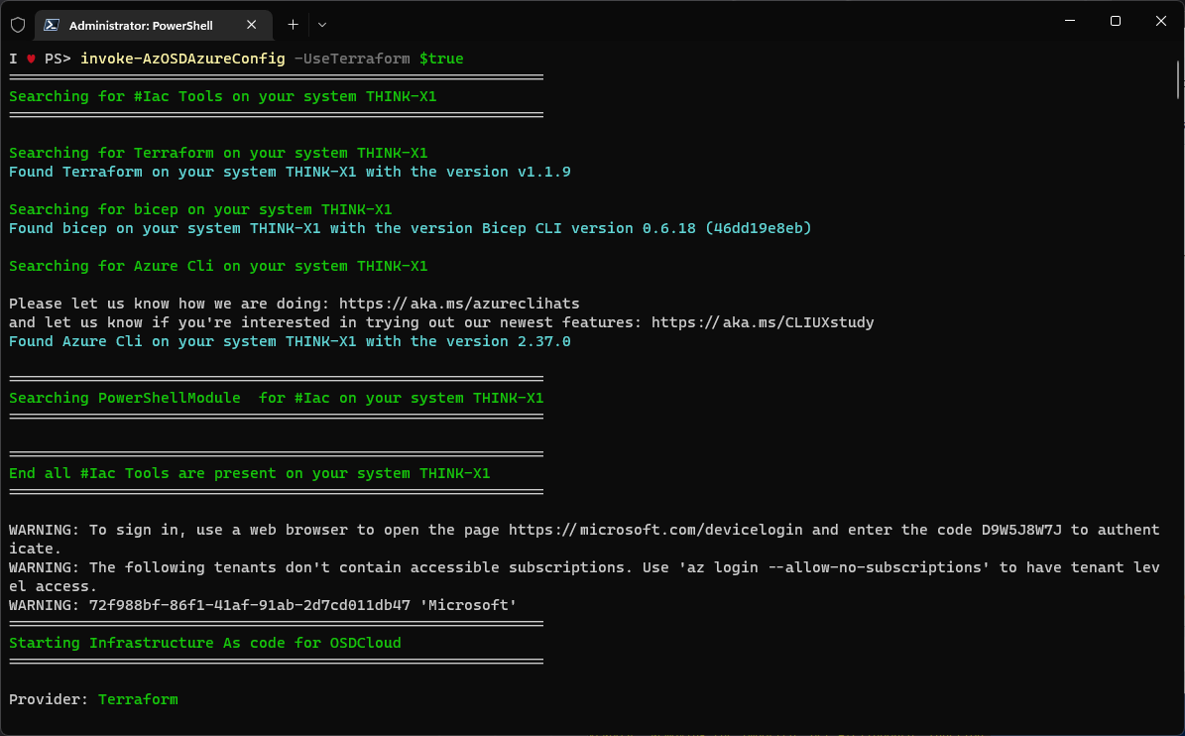Click the red heart in the prompt

coord(31,59)
